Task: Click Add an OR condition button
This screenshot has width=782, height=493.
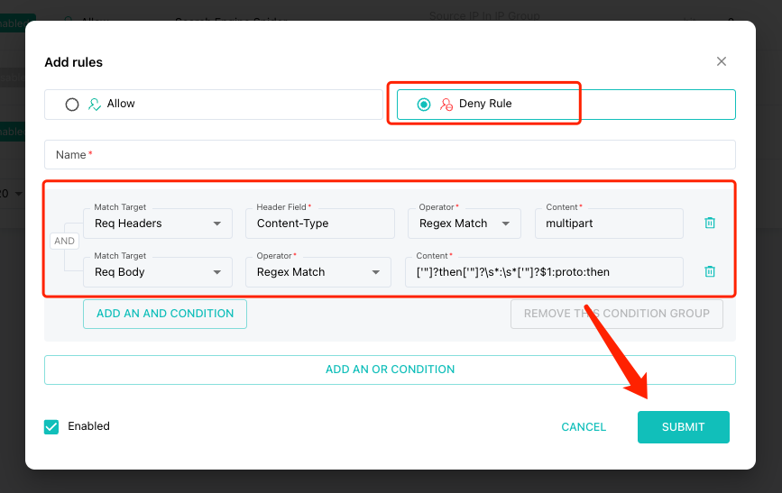Action: [390, 370]
